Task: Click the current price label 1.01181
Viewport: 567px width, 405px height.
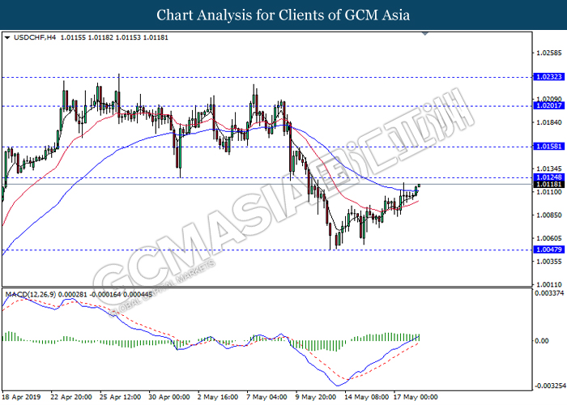Action: 549,185
